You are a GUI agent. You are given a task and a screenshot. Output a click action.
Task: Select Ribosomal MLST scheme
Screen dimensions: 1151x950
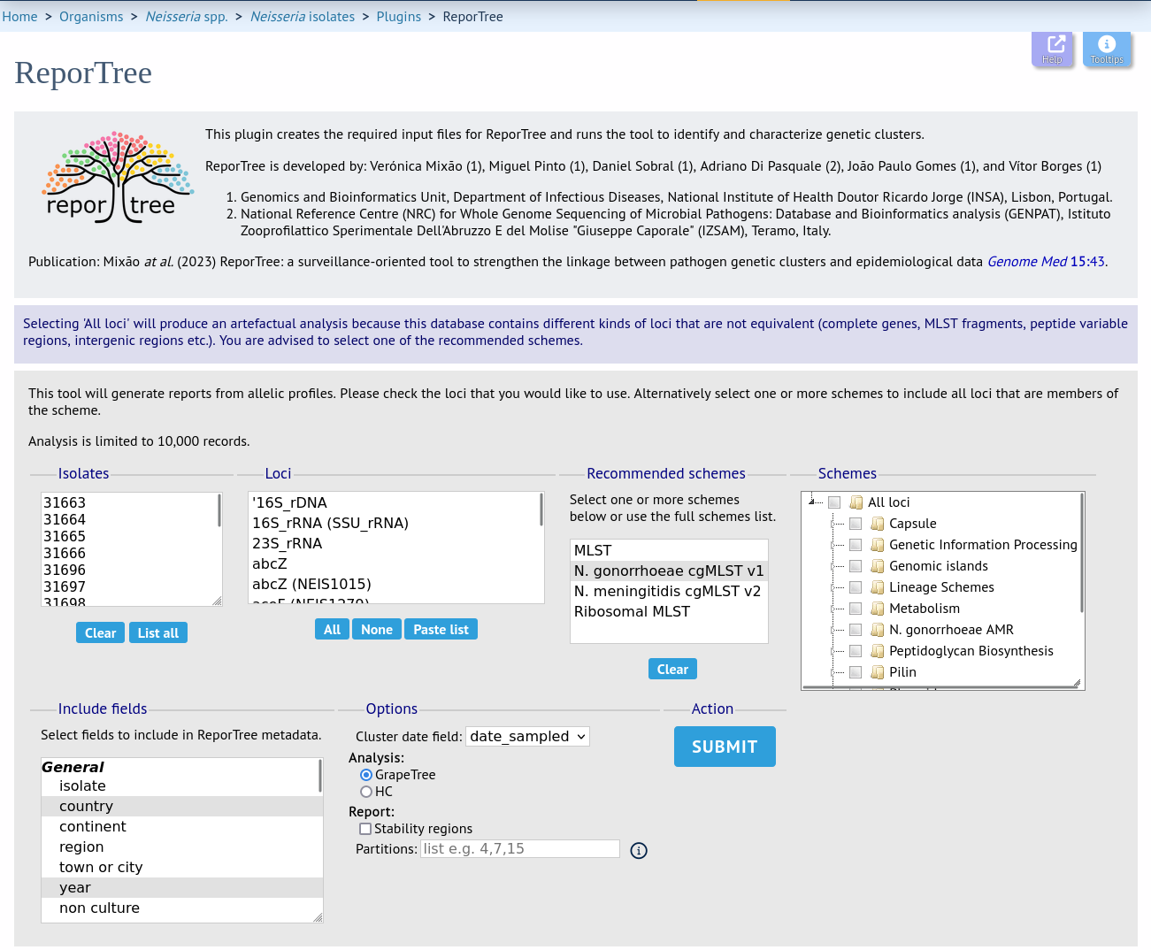[669, 611]
